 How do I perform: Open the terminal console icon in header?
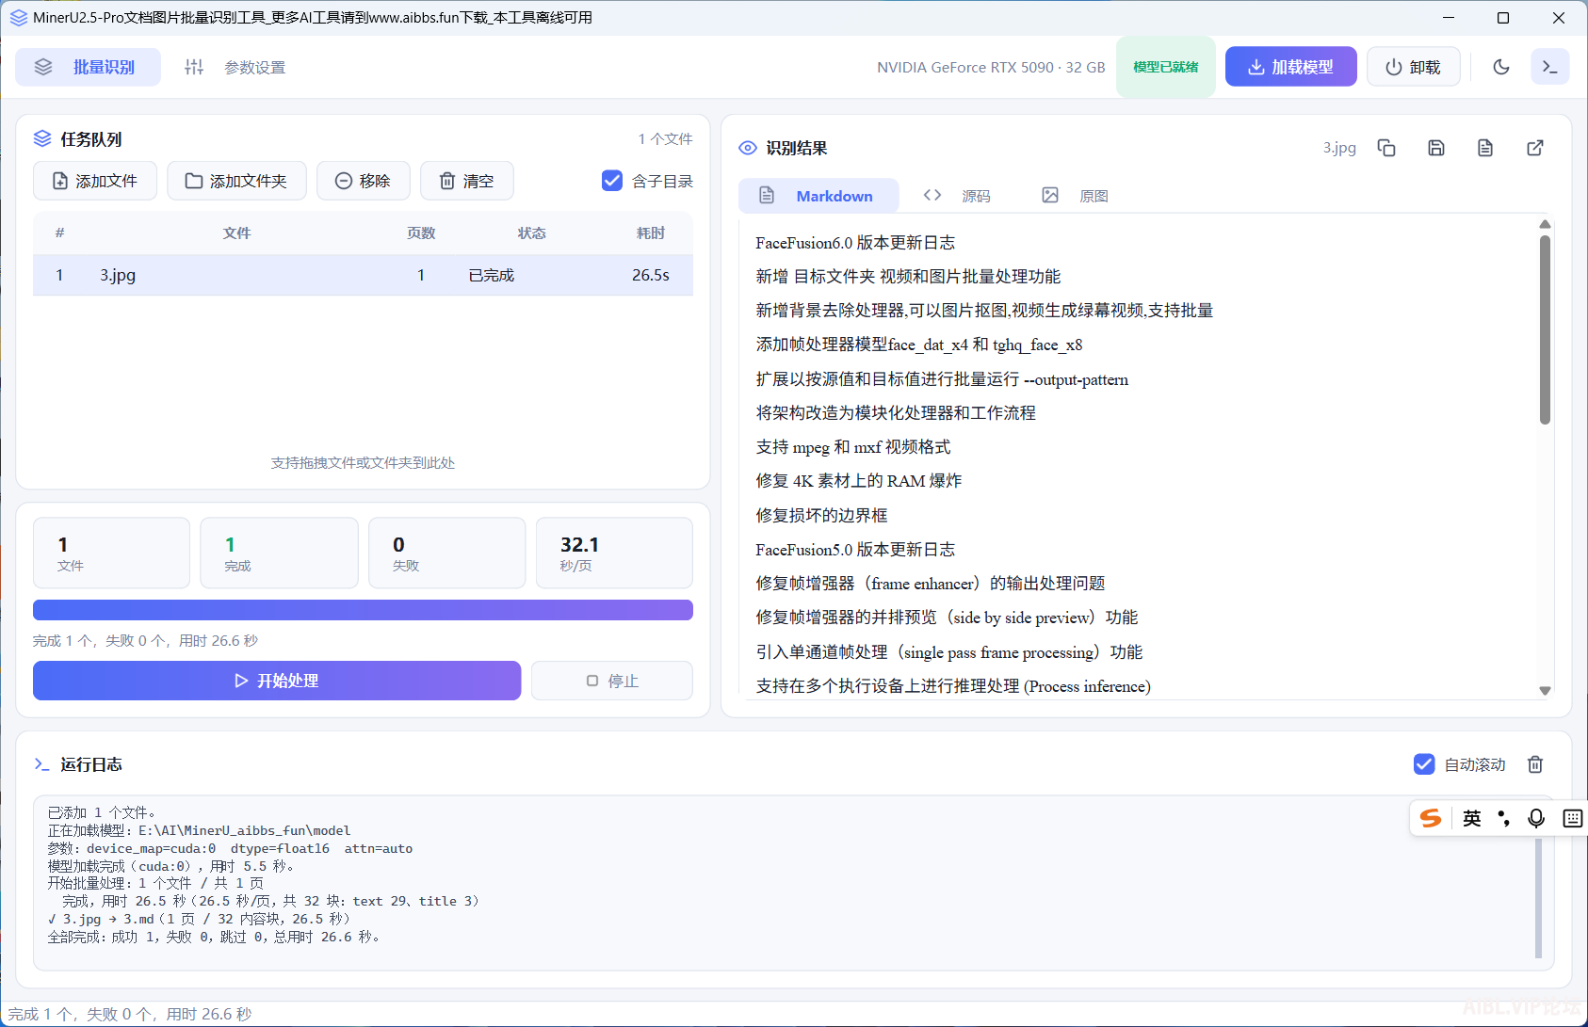pyautogui.click(x=1550, y=67)
